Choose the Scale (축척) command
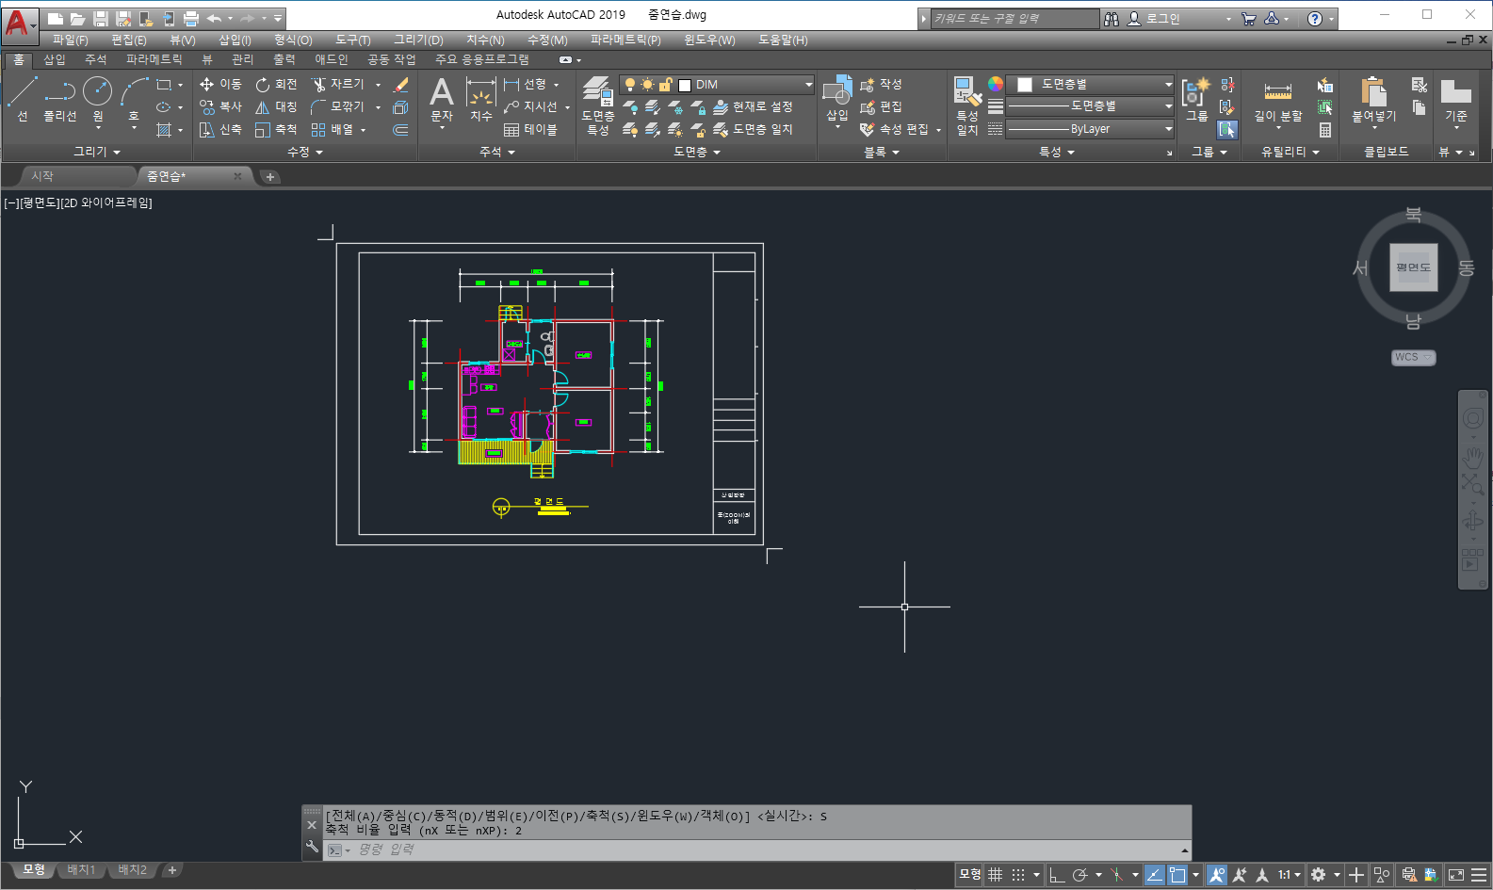The width and height of the screenshot is (1493, 890). tap(276, 129)
